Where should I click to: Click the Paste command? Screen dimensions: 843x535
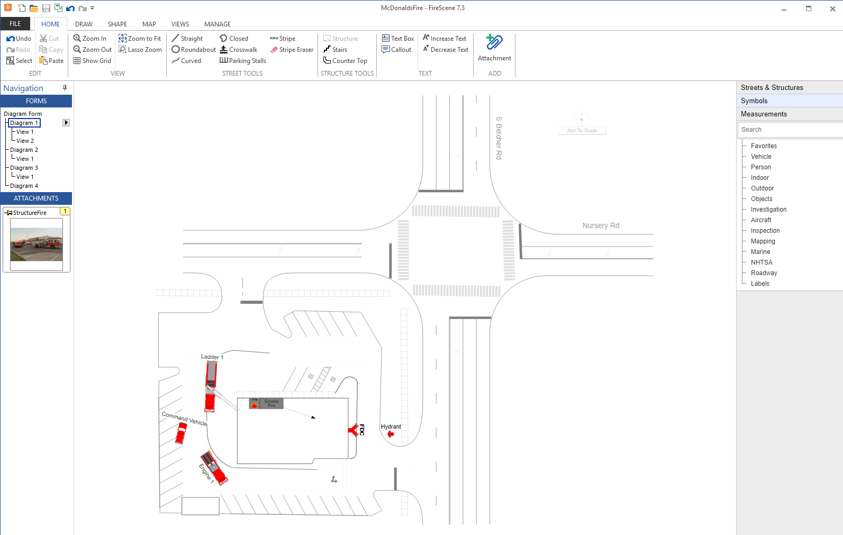pos(51,61)
